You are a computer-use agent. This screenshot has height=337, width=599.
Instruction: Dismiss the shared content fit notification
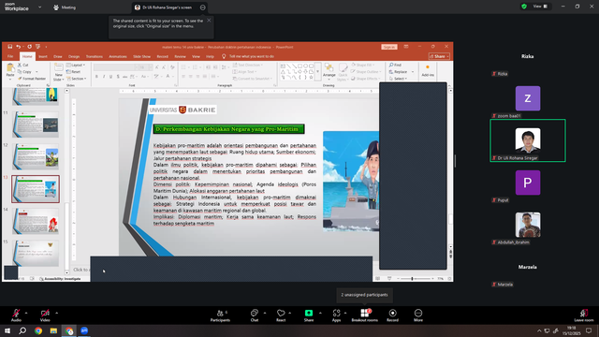(x=209, y=21)
